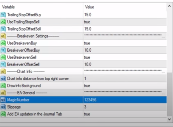
Task: Toggle Add EA updates in Journal value
Action: tap(87, 114)
